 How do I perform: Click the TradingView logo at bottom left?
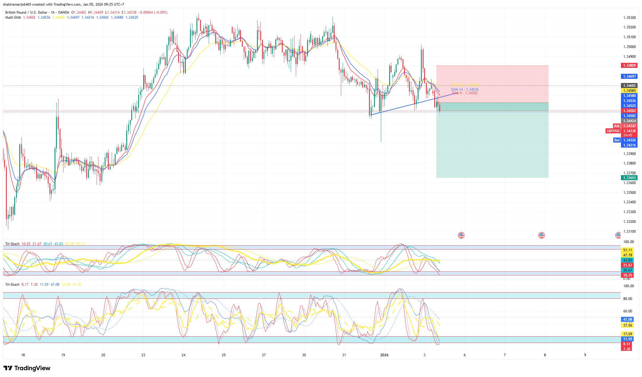[27, 368]
